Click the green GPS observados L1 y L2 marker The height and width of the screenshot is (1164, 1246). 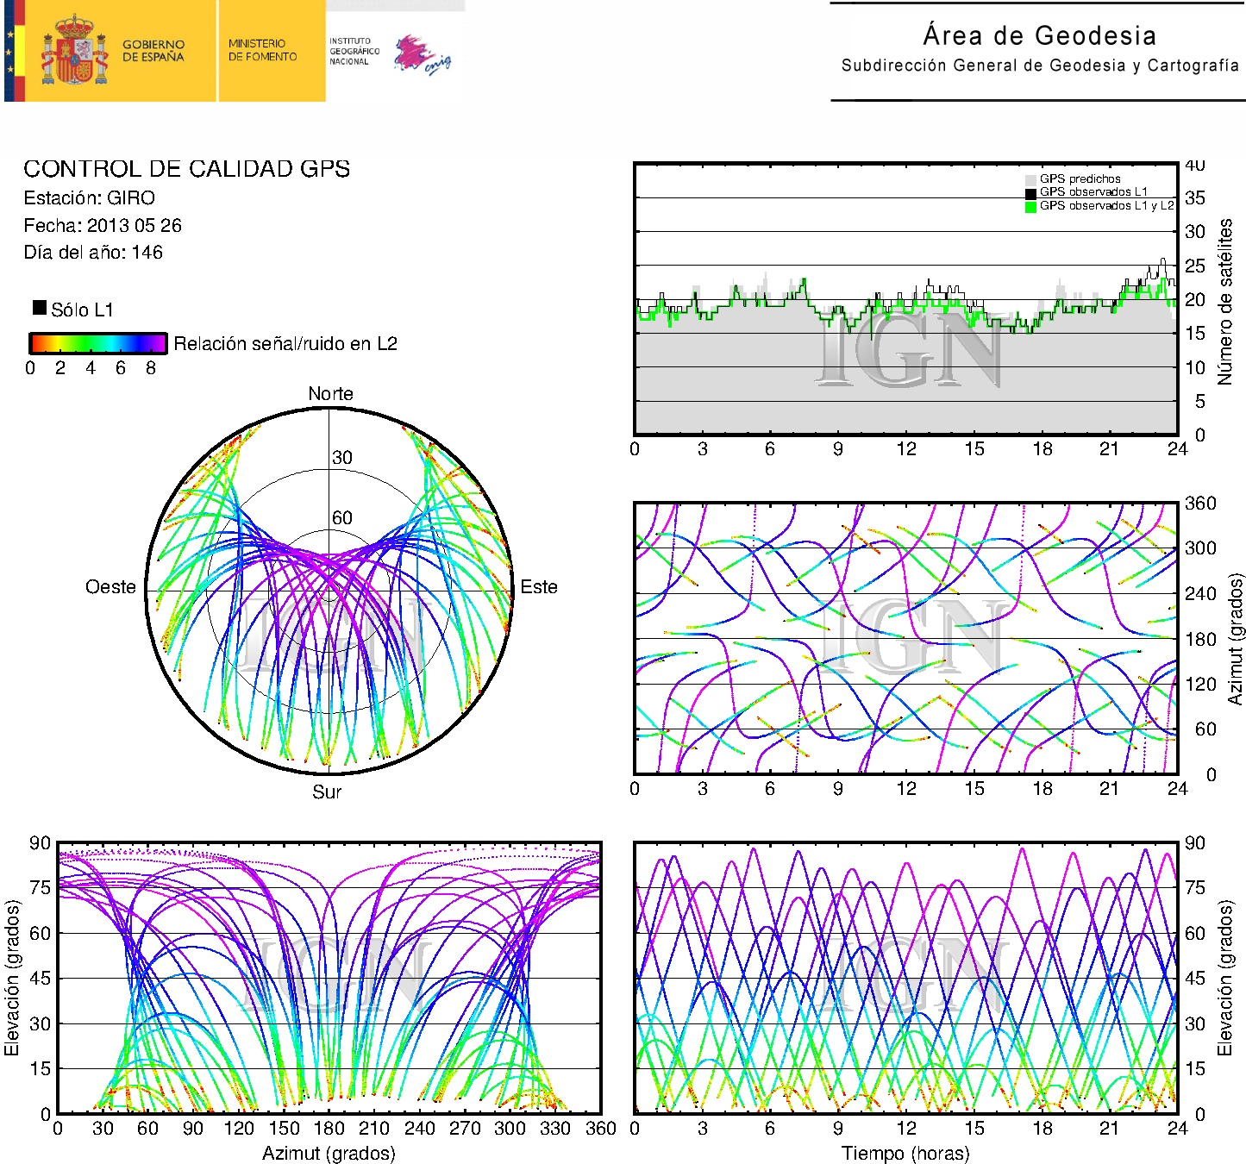click(x=1030, y=206)
